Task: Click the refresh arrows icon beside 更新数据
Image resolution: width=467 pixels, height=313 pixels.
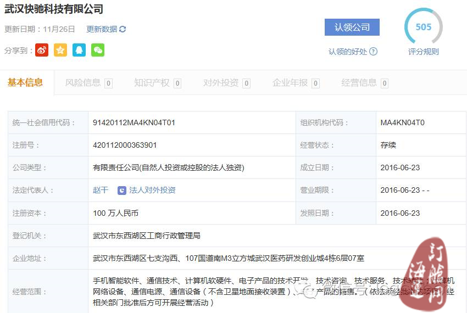Action: point(123,29)
